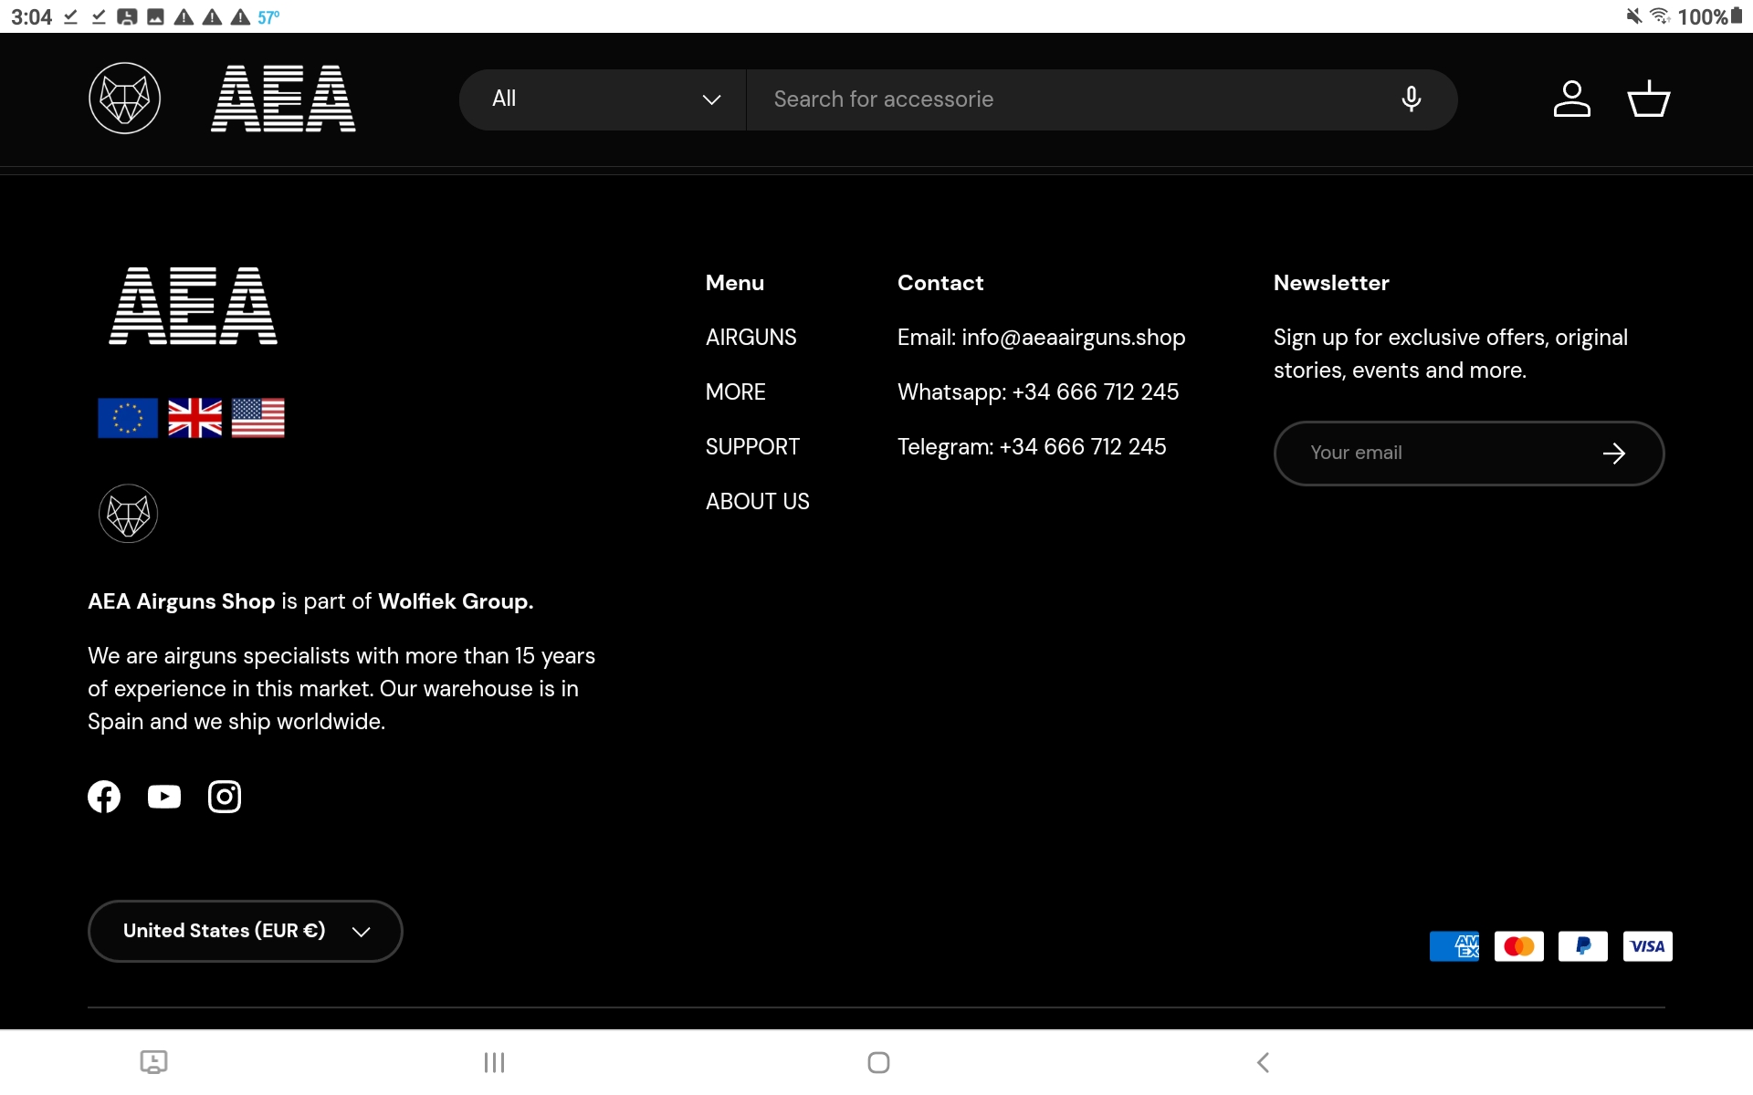This screenshot has width=1753, height=1095.
Task: Visit the YouTube channel icon
Action: 164,797
